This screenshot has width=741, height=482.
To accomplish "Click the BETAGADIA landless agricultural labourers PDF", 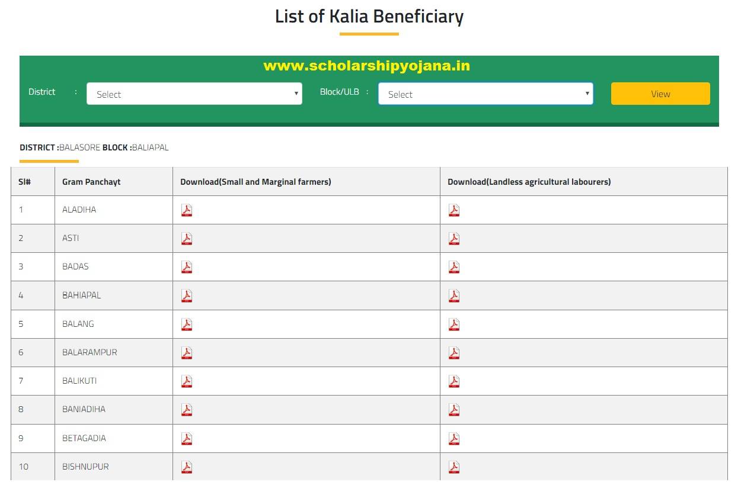I will 454,439.
